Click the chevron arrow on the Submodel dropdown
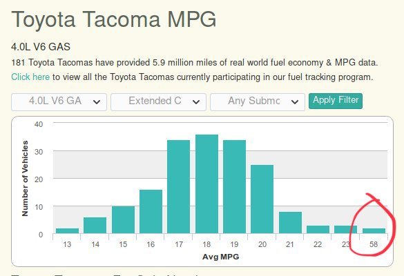 pyautogui.click(x=295, y=102)
